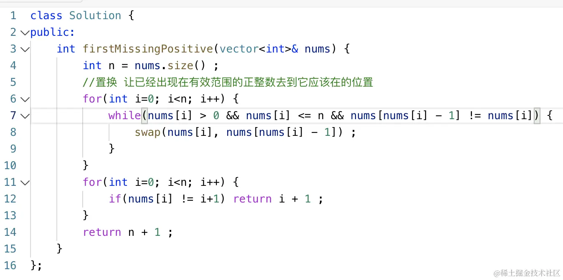This screenshot has width=563, height=280.
Task: Click the 'class' keyword on line 1
Action: click(46, 16)
